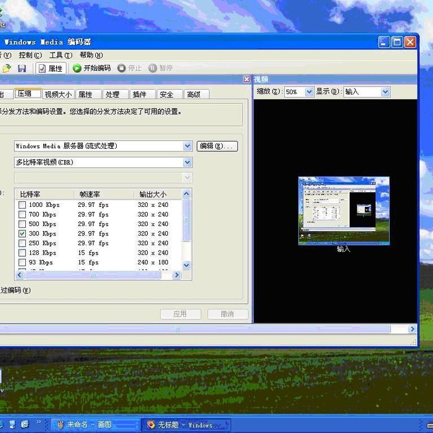Select the 29.97 fps value for 1000 Kbps
The image size is (433, 433).
[93, 205]
